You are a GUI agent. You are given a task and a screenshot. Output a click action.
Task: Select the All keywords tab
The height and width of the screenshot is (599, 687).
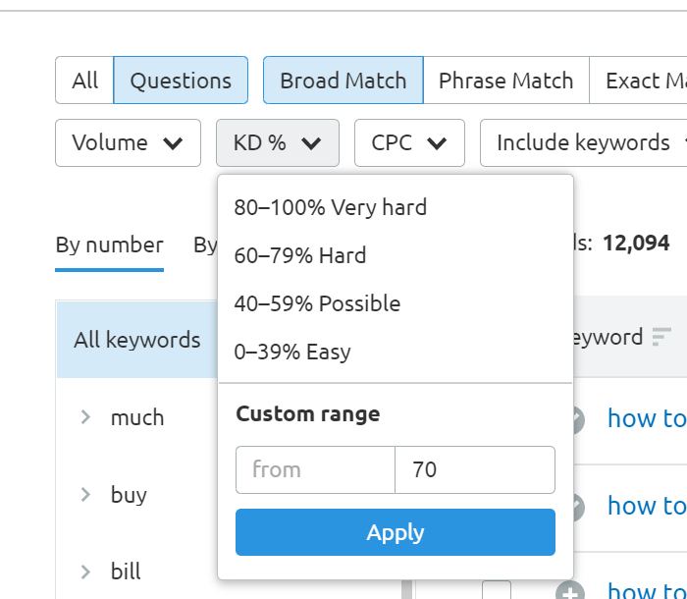(x=84, y=81)
